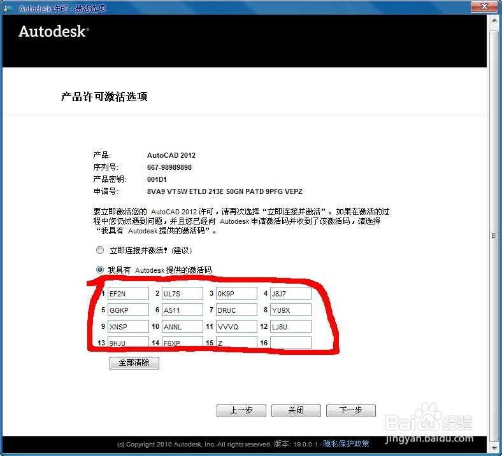
Task: Click activation code field 4 containing J8J7
Action: 290,293
